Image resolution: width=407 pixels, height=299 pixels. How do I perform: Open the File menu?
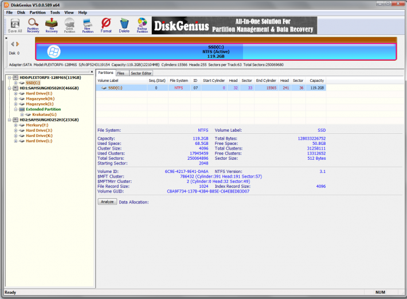[9, 13]
